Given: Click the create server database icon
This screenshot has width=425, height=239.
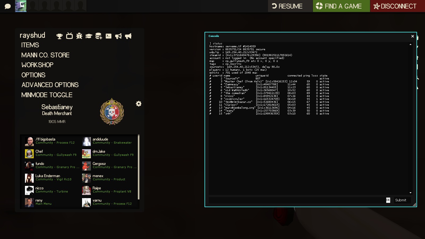Looking at the screenshot, I should 99,36.
